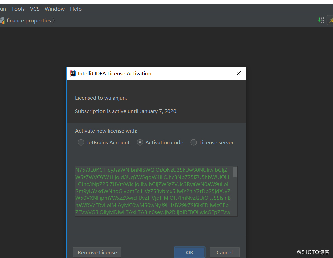Click the 'Subscription is active until January 7, 2020.' text

point(126,111)
